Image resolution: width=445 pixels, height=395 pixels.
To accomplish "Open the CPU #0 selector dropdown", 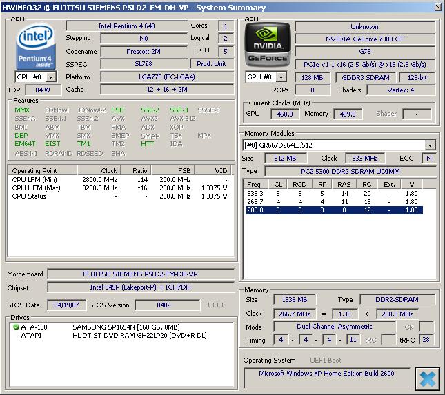I will pos(51,77).
